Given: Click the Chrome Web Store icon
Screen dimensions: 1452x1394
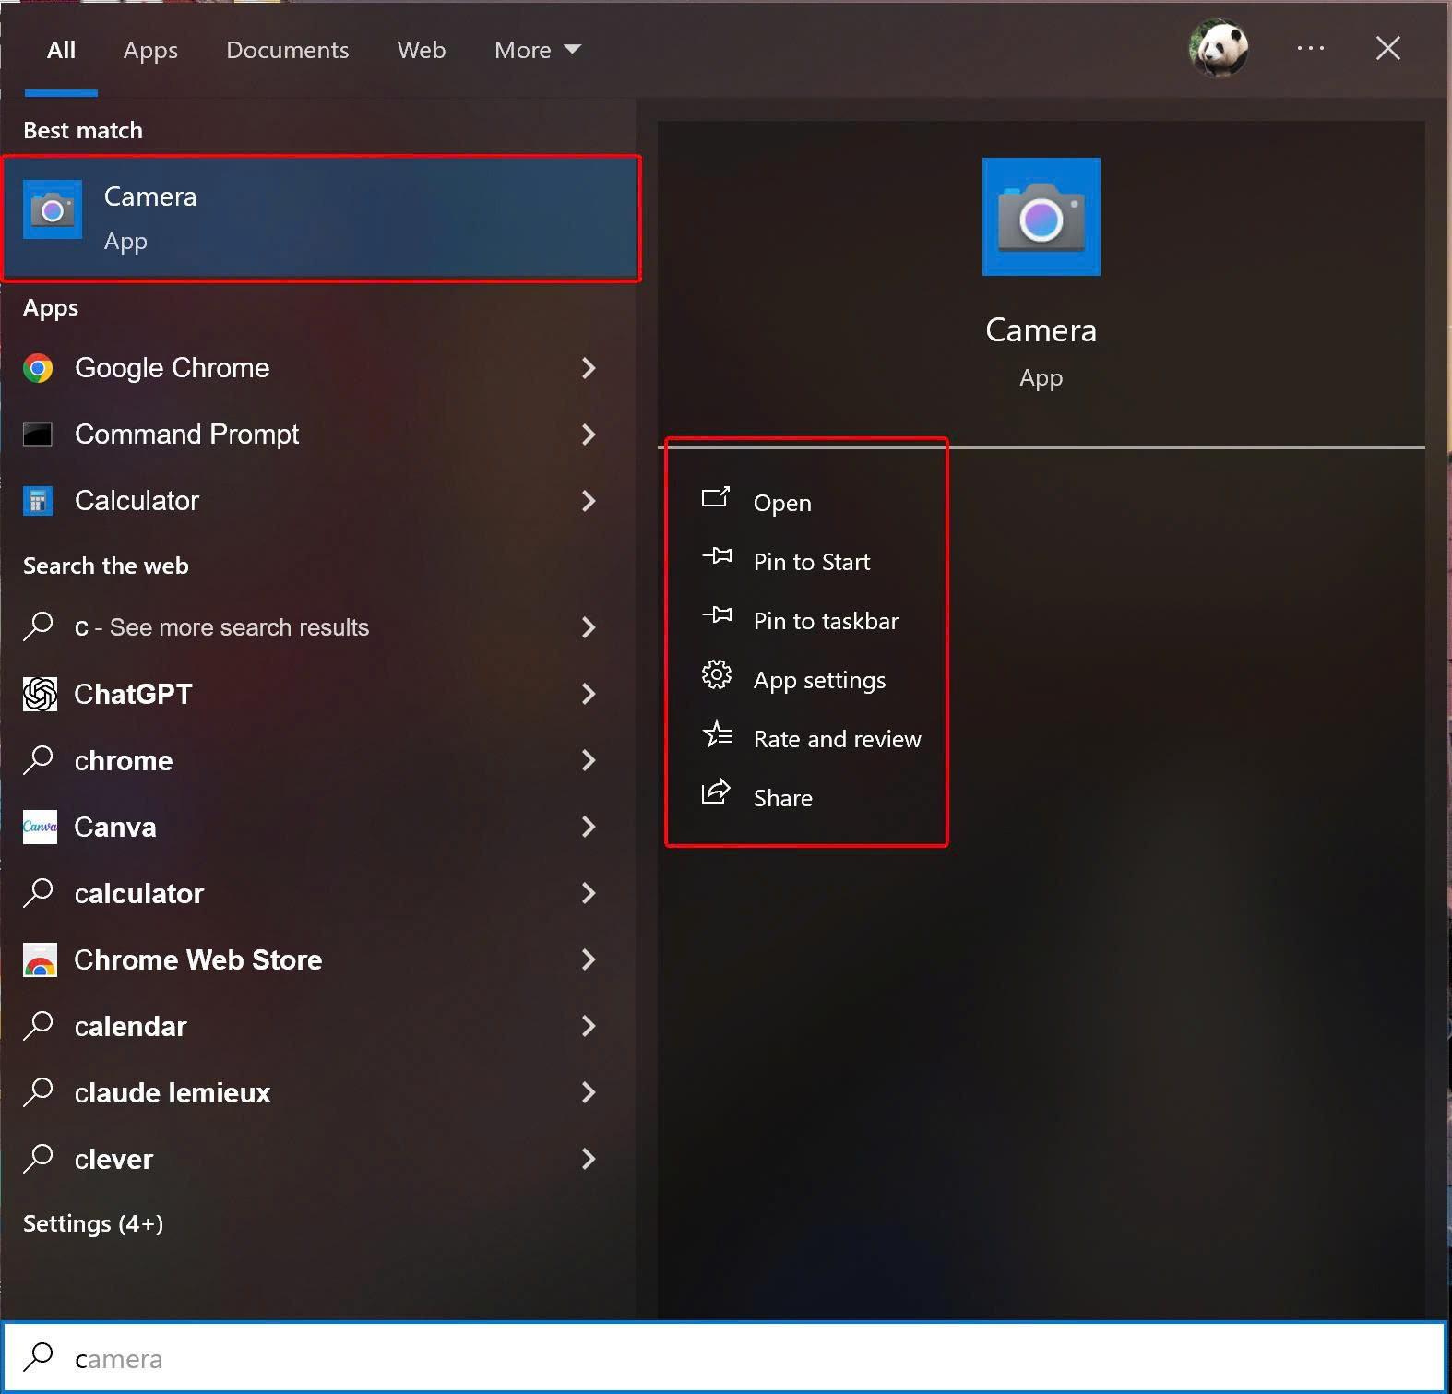Looking at the screenshot, I should click(x=40, y=959).
